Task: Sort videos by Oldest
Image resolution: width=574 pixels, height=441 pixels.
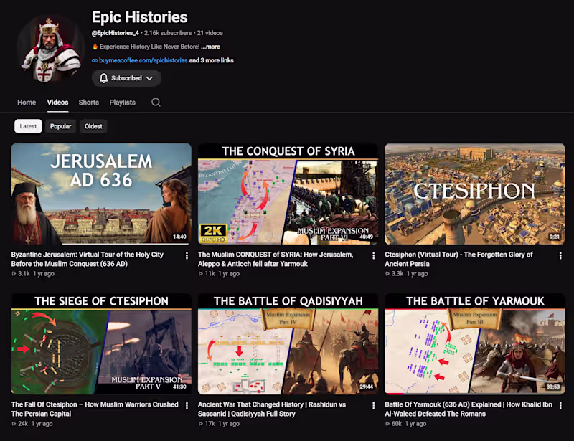Action: click(93, 126)
